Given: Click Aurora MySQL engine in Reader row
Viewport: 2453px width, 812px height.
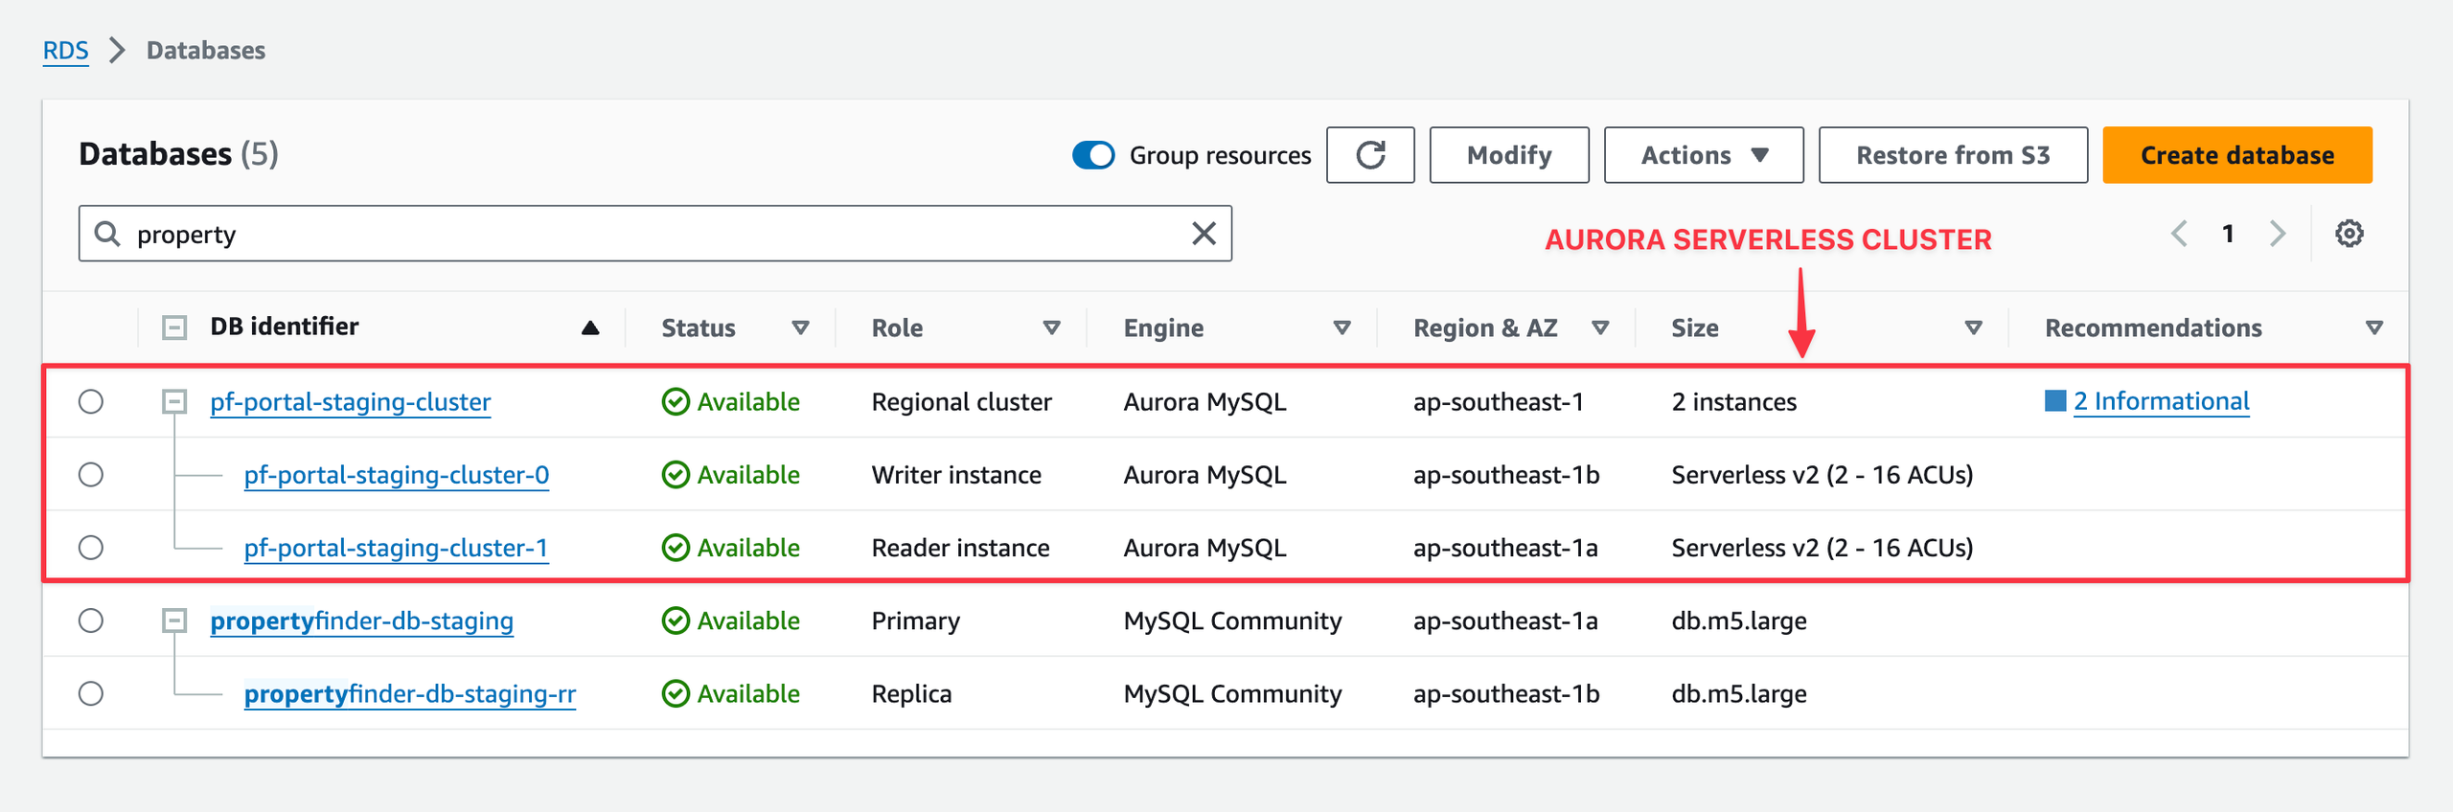Looking at the screenshot, I should tap(1204, 548).
